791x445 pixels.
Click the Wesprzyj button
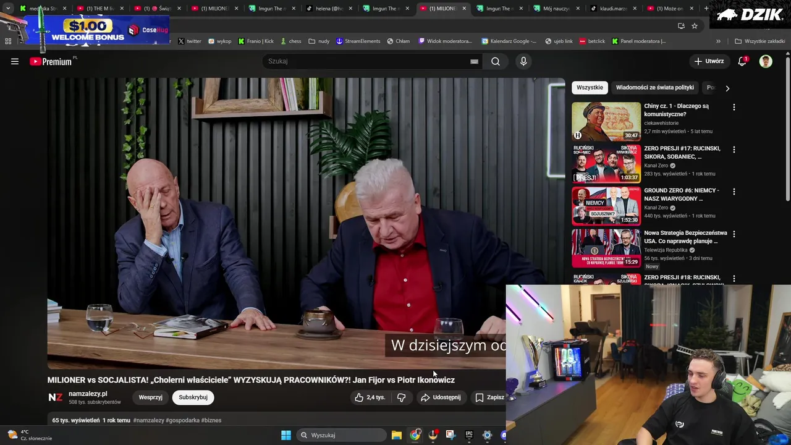(150, 397)
